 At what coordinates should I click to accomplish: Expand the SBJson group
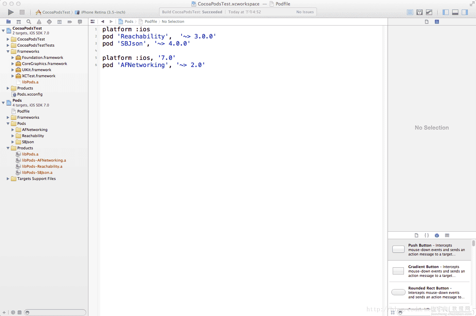point(13,142)
